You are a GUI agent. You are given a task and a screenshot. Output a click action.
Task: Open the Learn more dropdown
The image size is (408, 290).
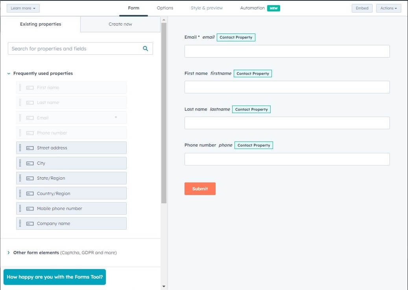tap(23, 8)
